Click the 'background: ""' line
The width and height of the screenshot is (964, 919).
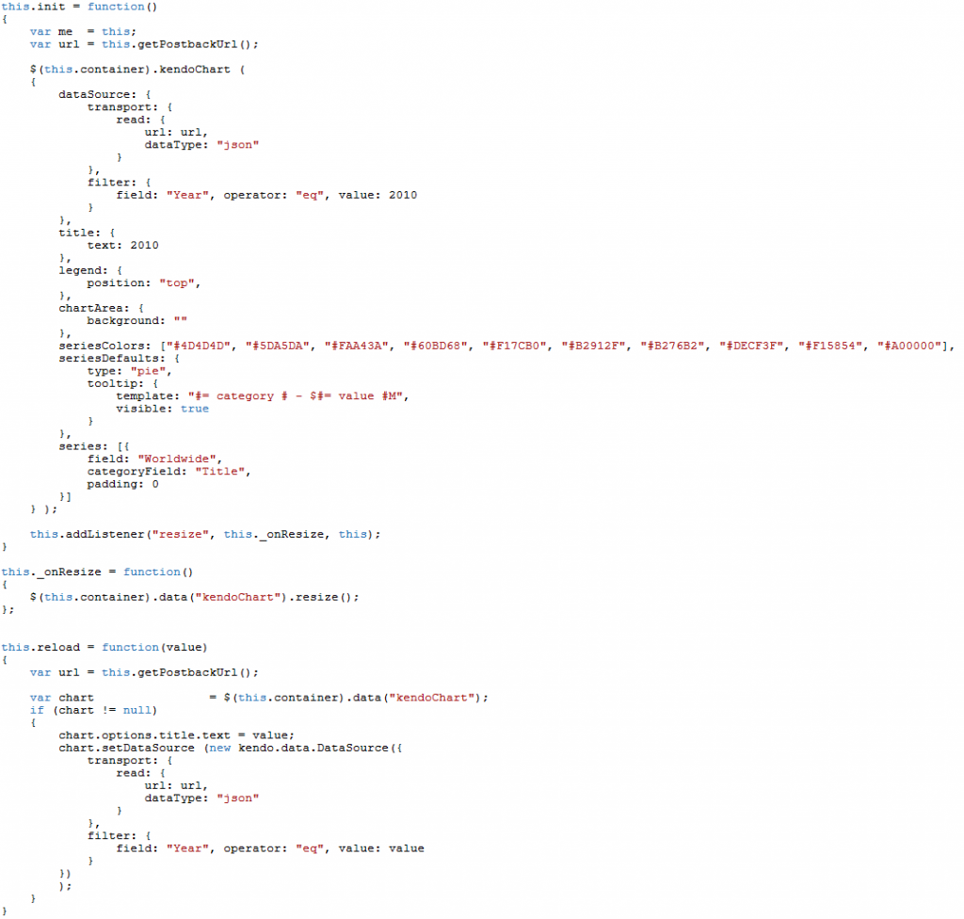click(x=137, y=321)
